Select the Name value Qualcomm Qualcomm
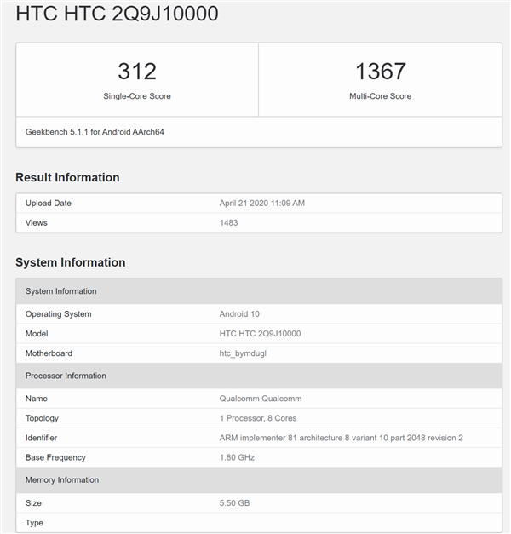The image size is (511, 534). point(261,399)
